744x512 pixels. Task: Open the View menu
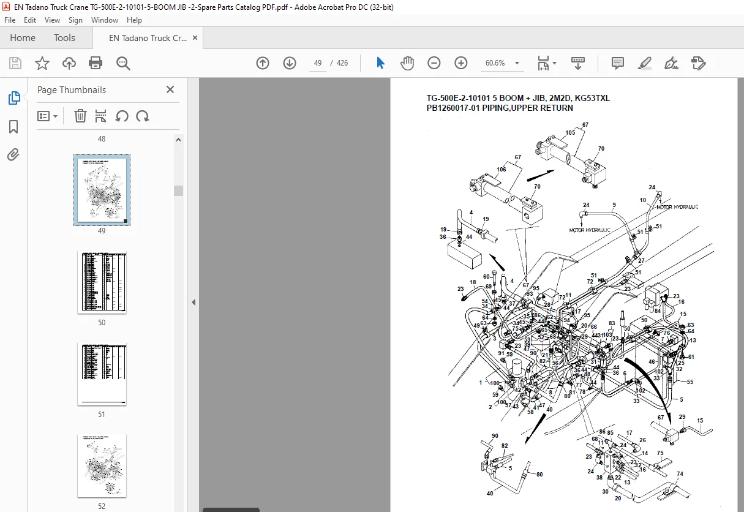click(x=52, y=20)
